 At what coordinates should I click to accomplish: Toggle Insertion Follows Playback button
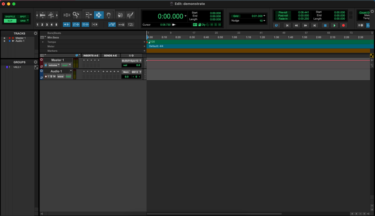[95, 24]
